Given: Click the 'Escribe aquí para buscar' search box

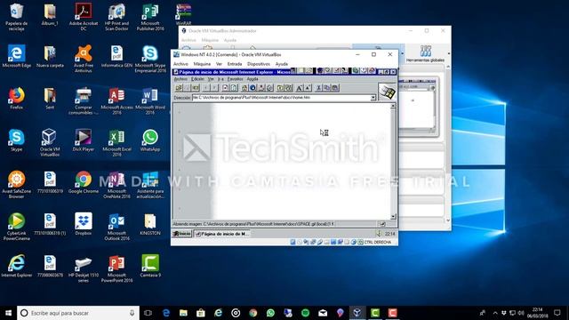Looking at the screenshot, I should pos(78,313).
